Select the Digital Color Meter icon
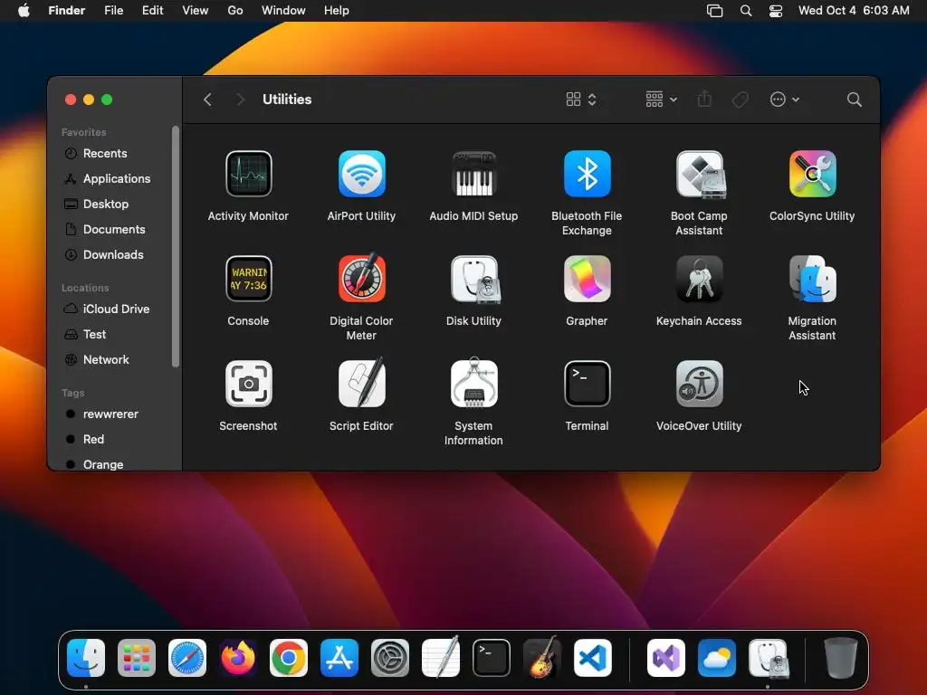 (361, 278)
